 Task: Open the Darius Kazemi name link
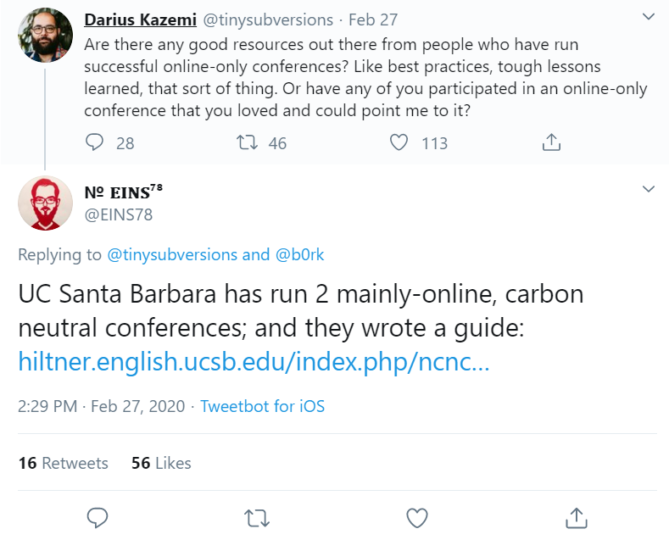click(141, 19)
